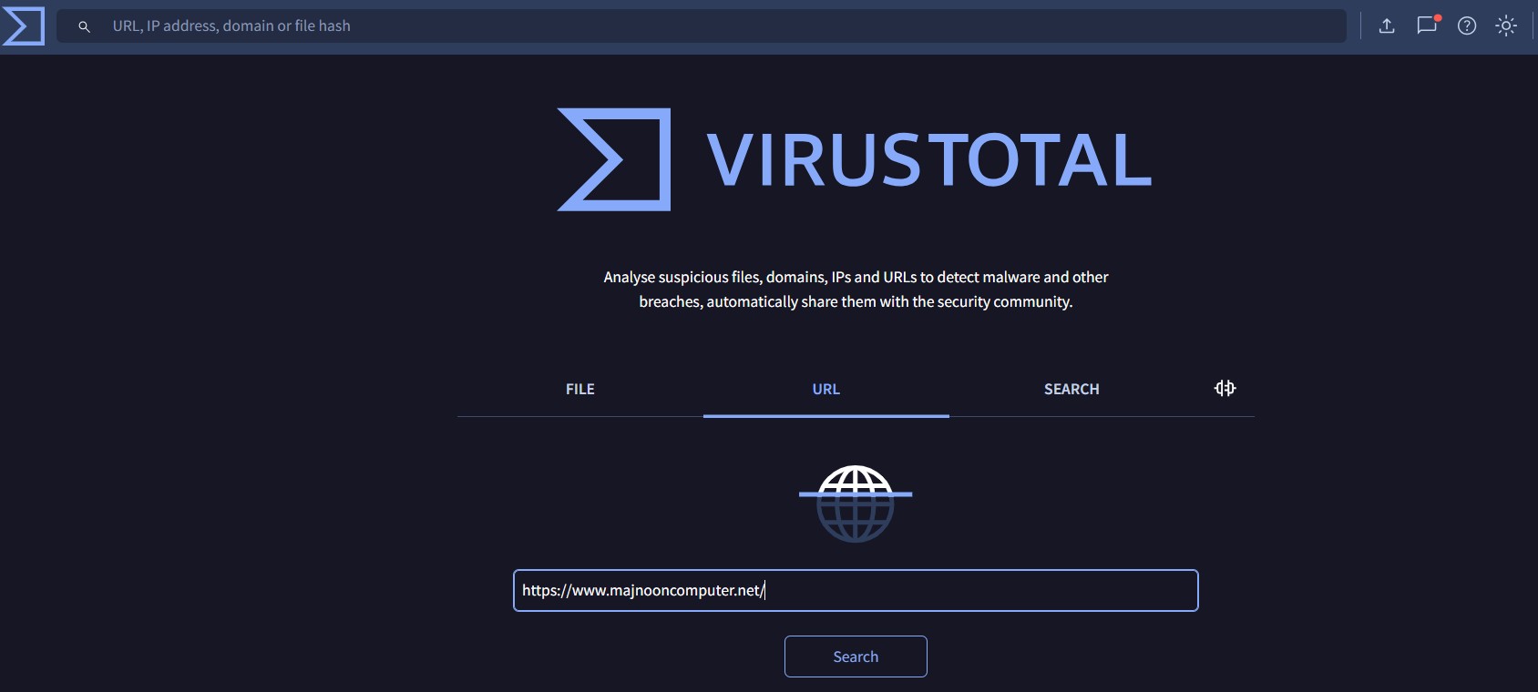The width and height of the screenshot is (1538, 692).
Task: Open the upload file icon in the header
Action: pyautogui.click(x=1387, y=25)
